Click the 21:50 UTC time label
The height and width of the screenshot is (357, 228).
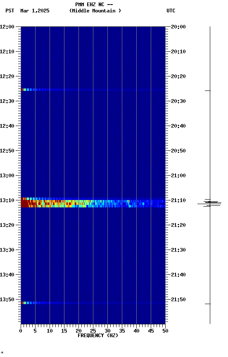tap(178, 300)
